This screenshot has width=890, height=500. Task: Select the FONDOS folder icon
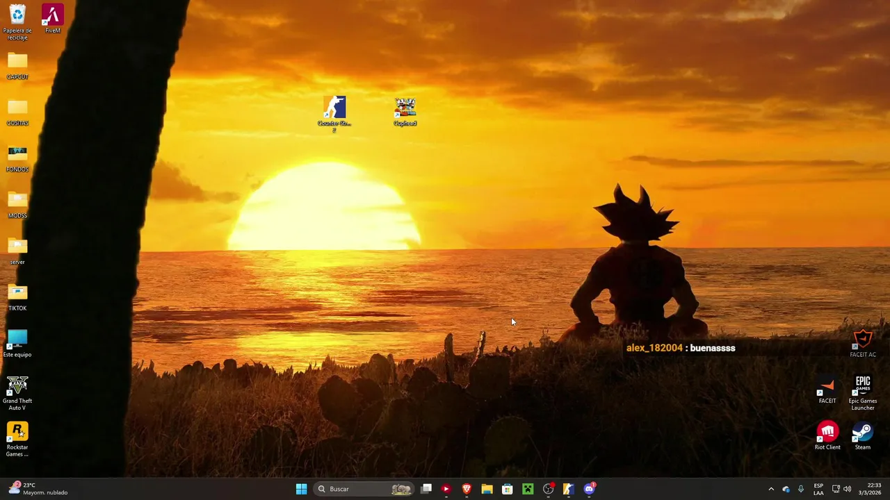tap(17, 158)
